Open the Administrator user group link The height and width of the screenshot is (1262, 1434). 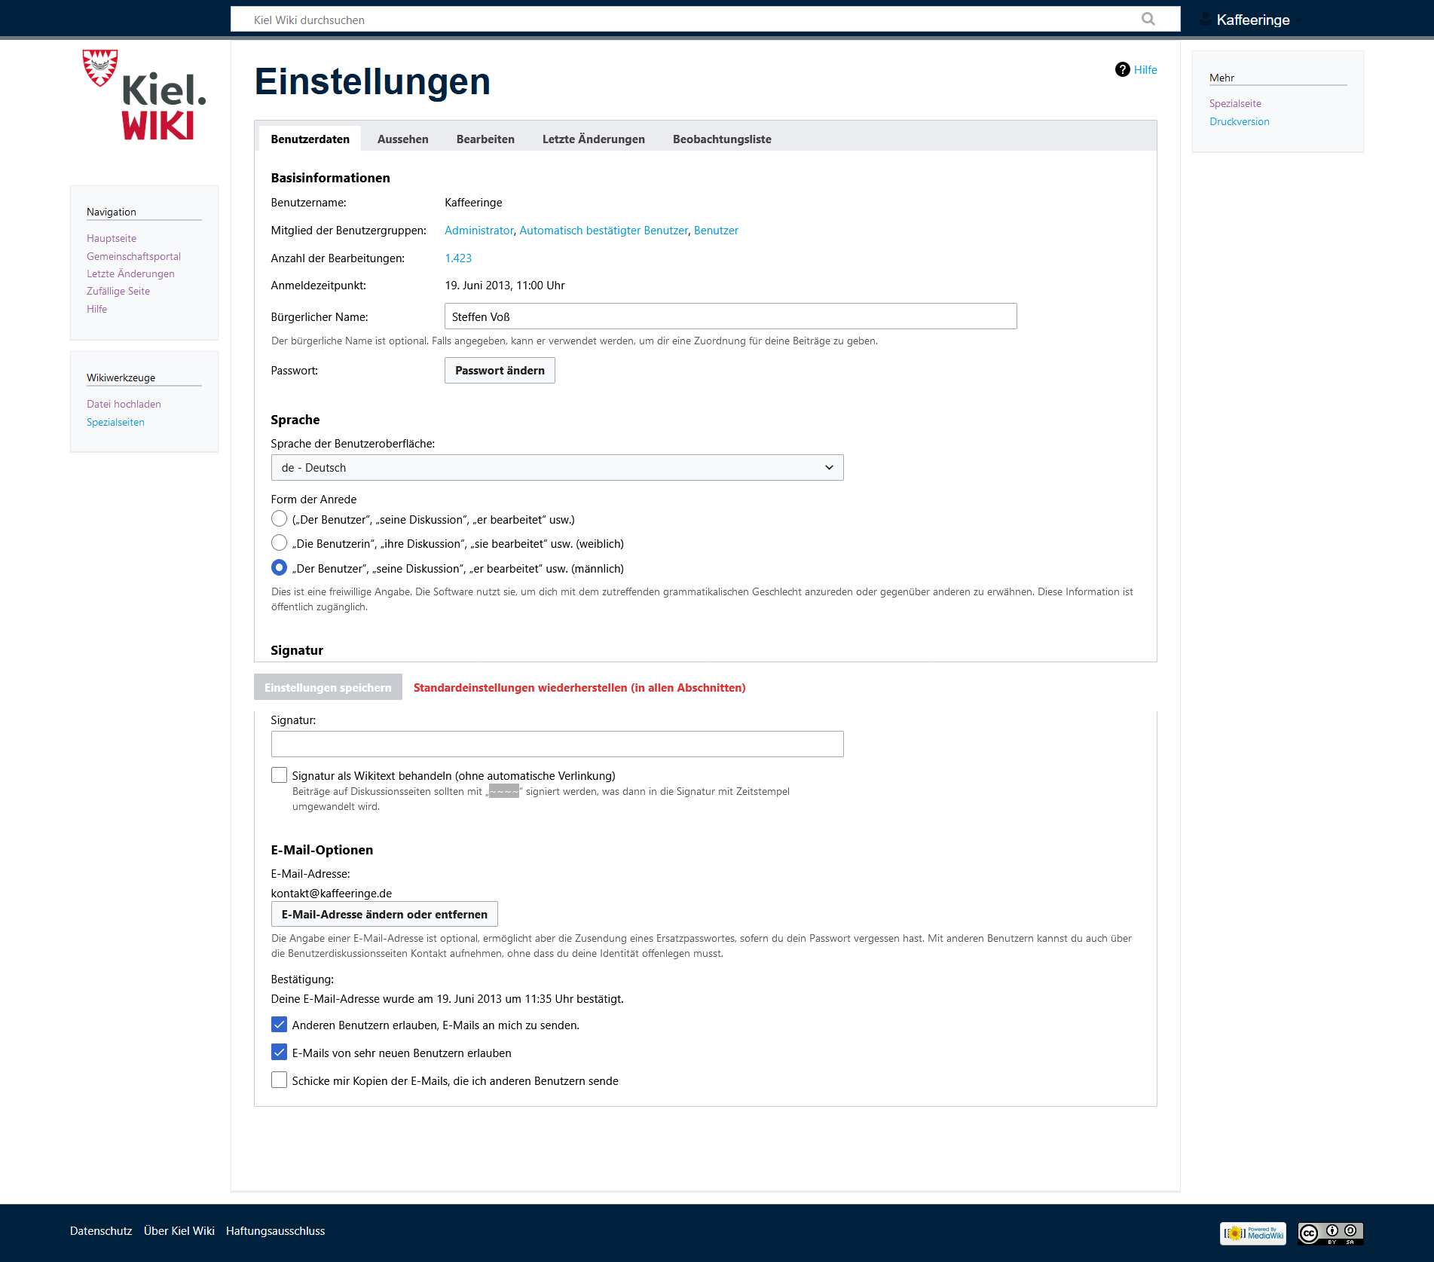[x=479, y=231]
